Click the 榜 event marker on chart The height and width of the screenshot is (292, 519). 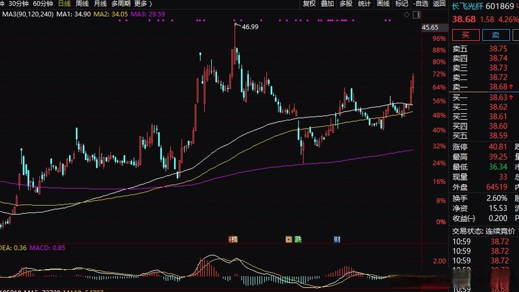coord(233,239)
